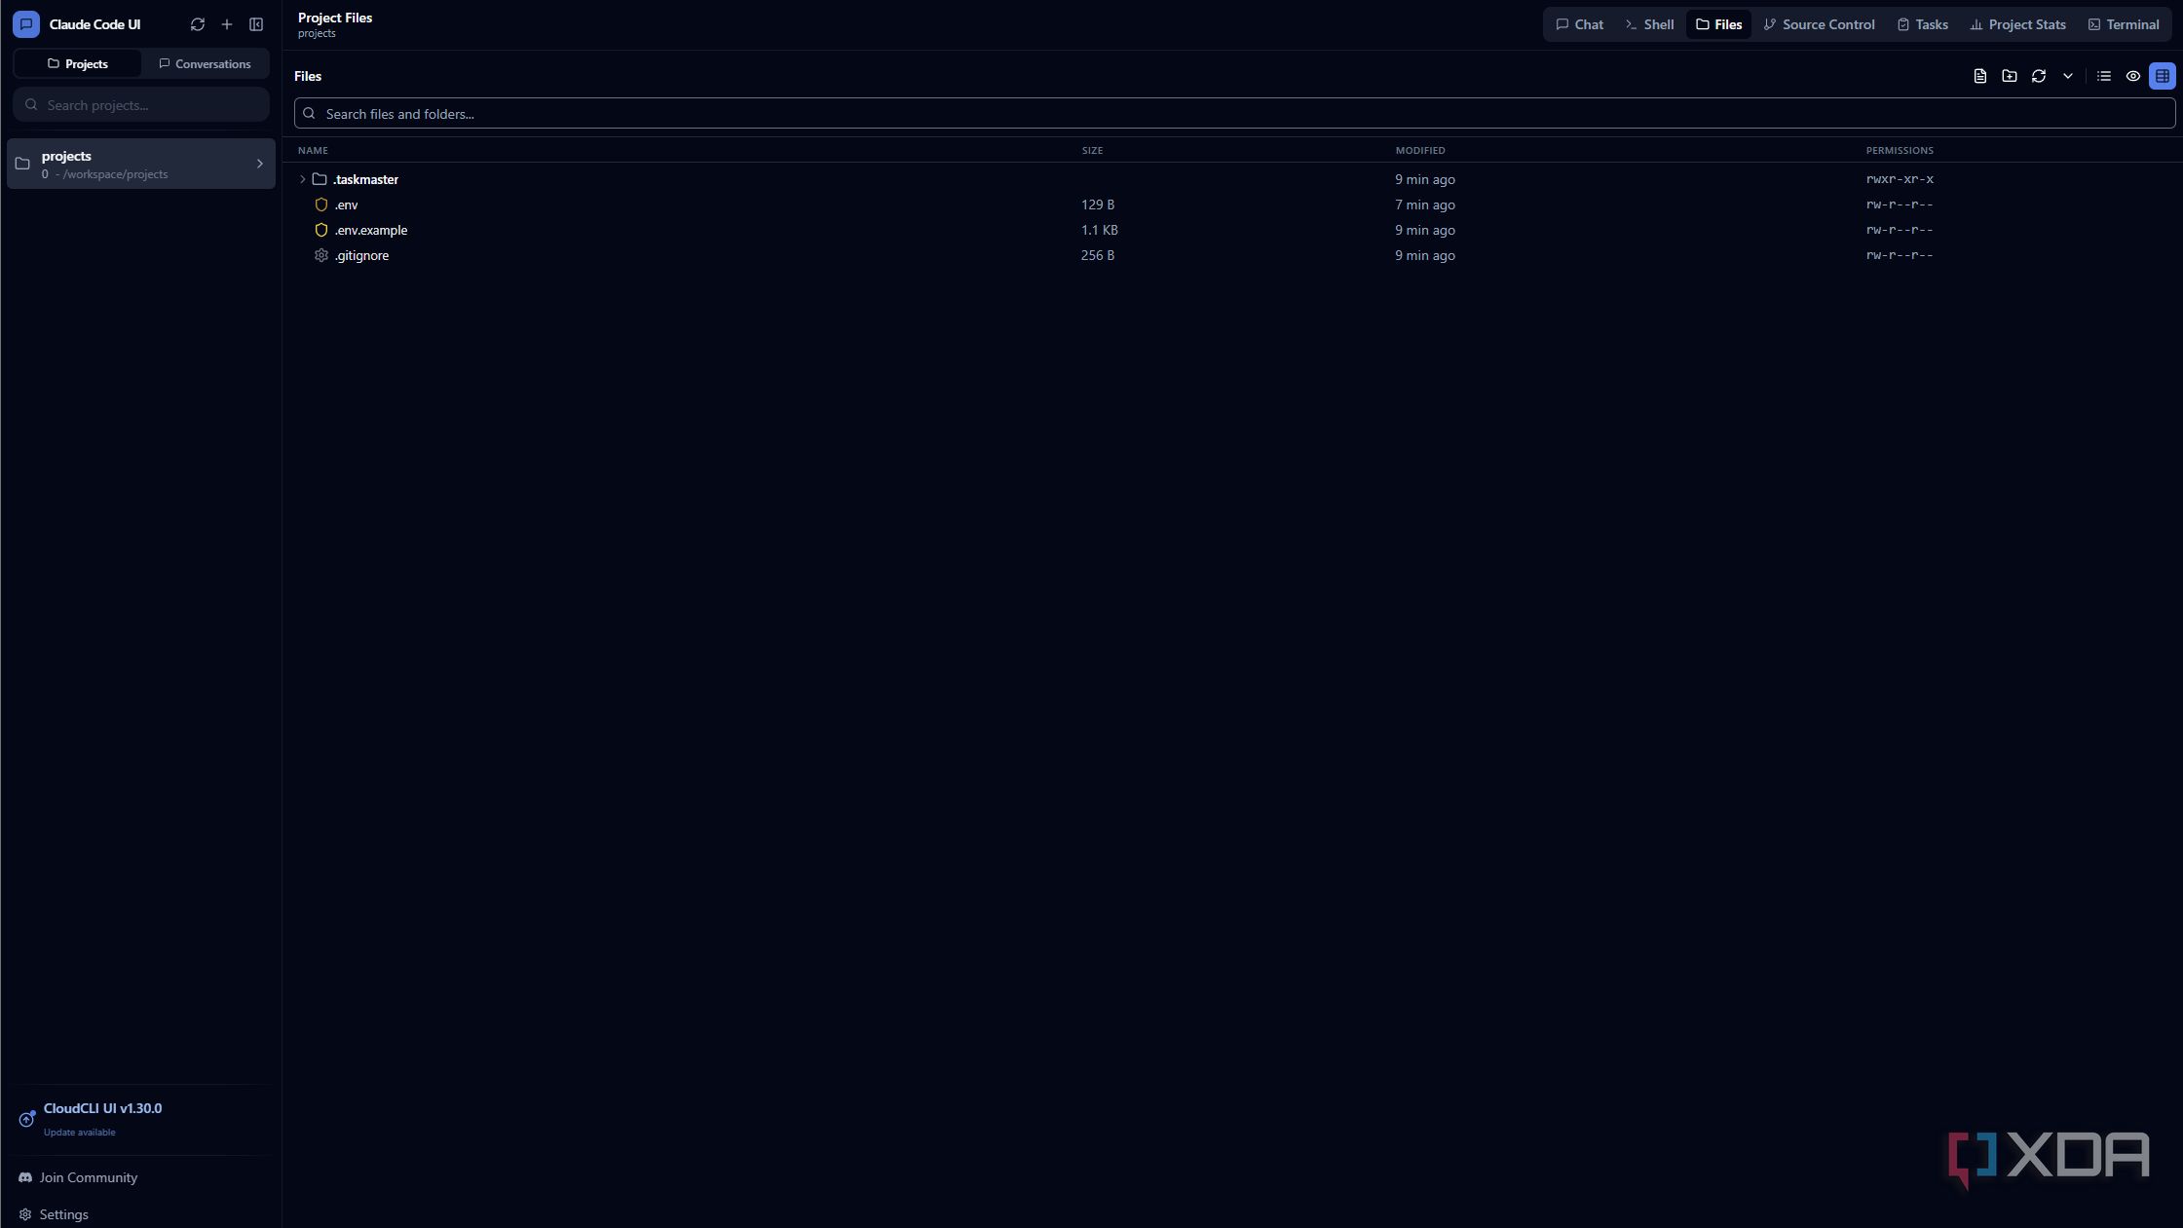Screen dimensions: 2183x1228
Task: Collapse the sidebar panel
Action: point(256,24)
